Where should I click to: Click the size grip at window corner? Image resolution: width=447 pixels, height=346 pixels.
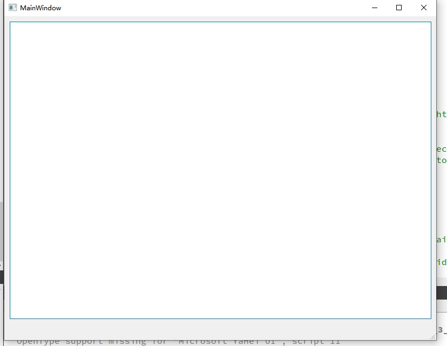click(433, 337)
